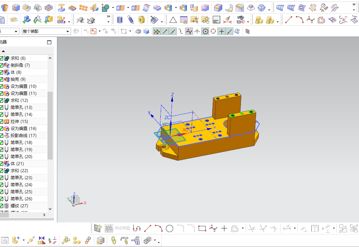Click the triangle symbol icon

[173, 20]
